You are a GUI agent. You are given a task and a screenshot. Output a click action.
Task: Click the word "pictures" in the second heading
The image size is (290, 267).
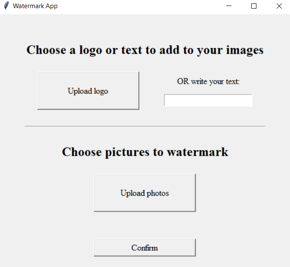point(127,153)
